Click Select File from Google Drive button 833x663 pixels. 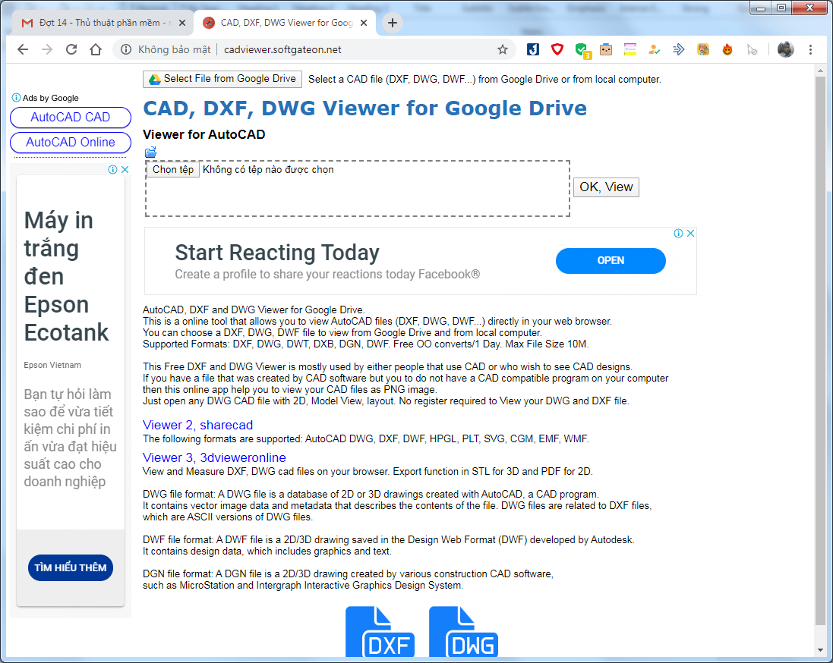point(222,79)
